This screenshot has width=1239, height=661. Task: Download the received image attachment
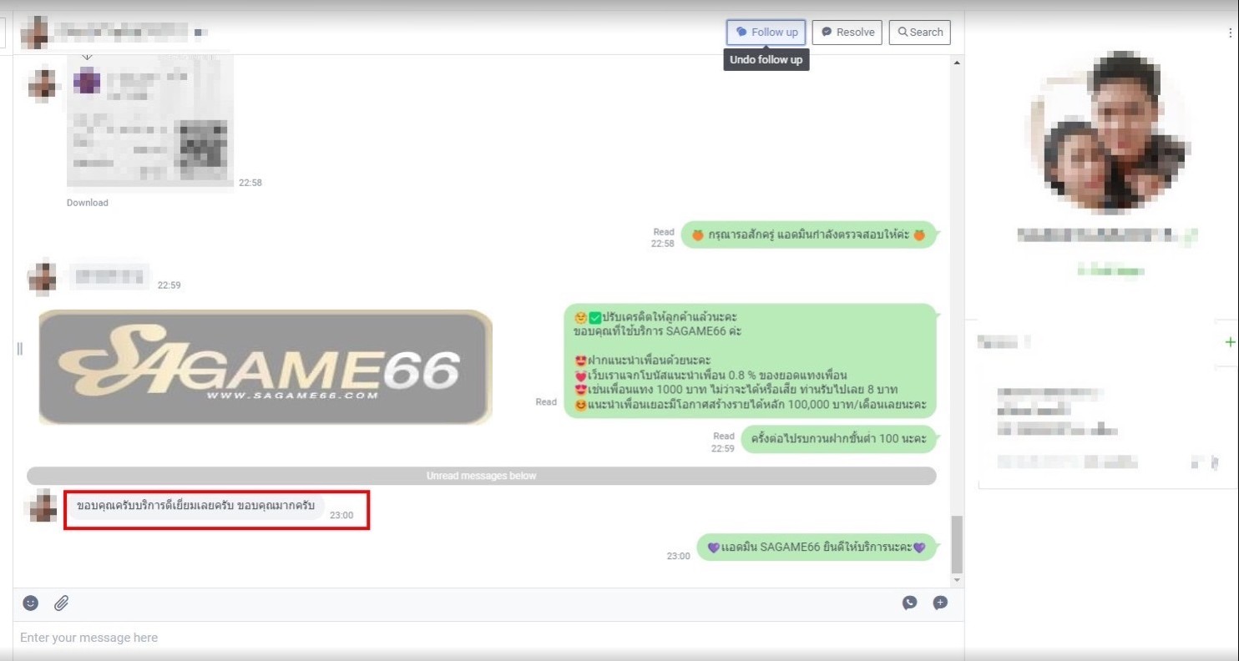click(88, 203)
